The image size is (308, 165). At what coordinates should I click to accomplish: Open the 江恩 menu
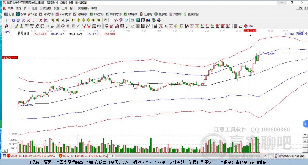(x=35, y=8)
